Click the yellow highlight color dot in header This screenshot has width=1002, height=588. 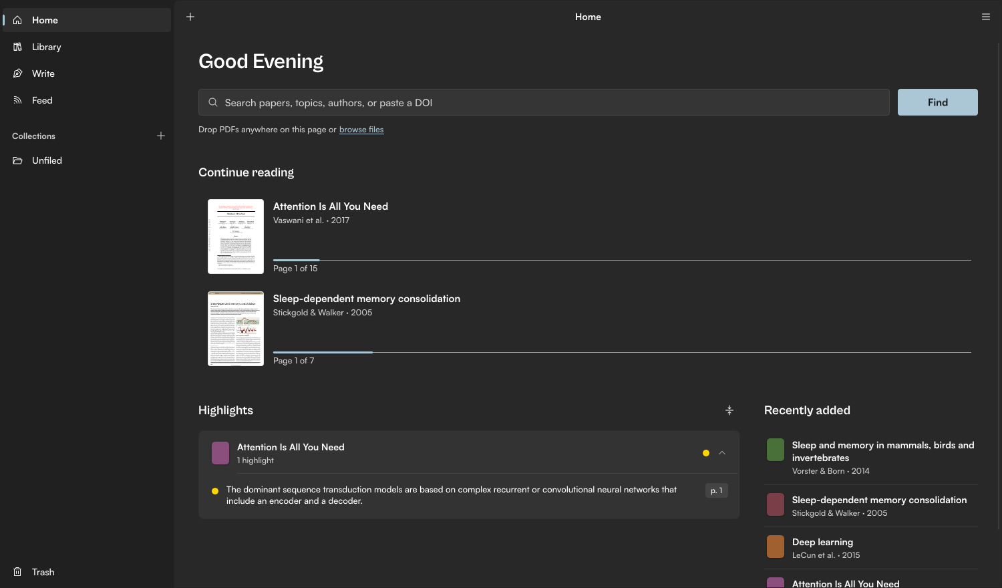[x=706, y=453]
